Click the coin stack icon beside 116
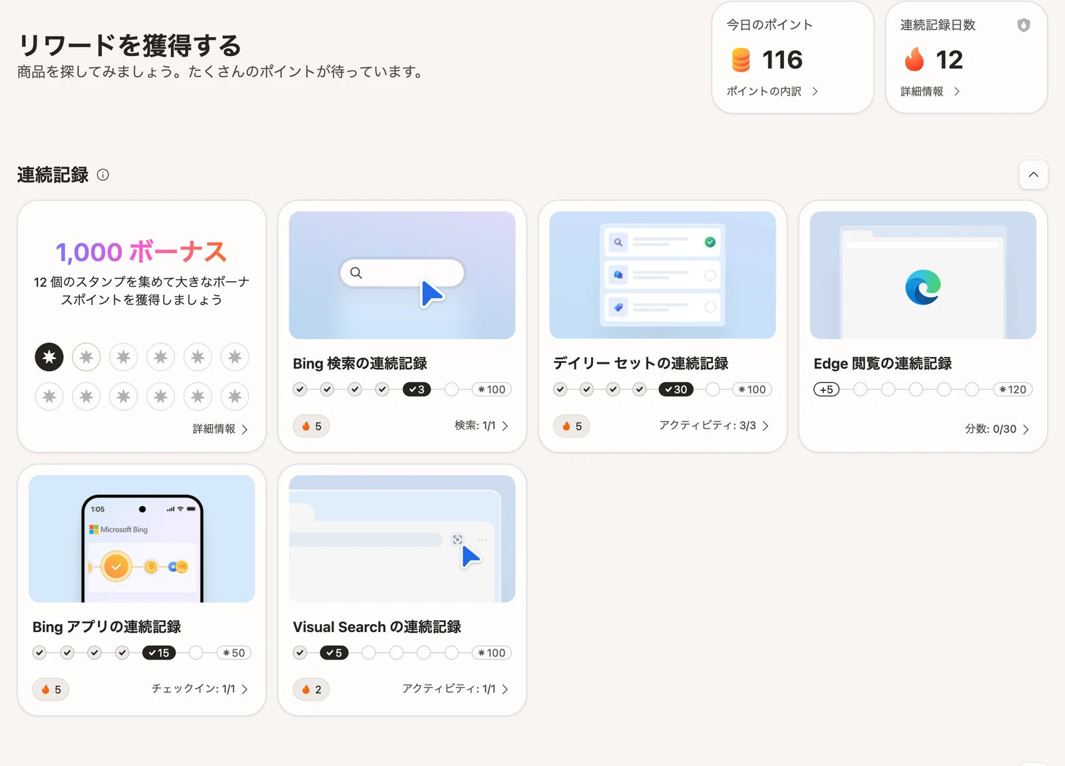 click(x=741, y=60)
